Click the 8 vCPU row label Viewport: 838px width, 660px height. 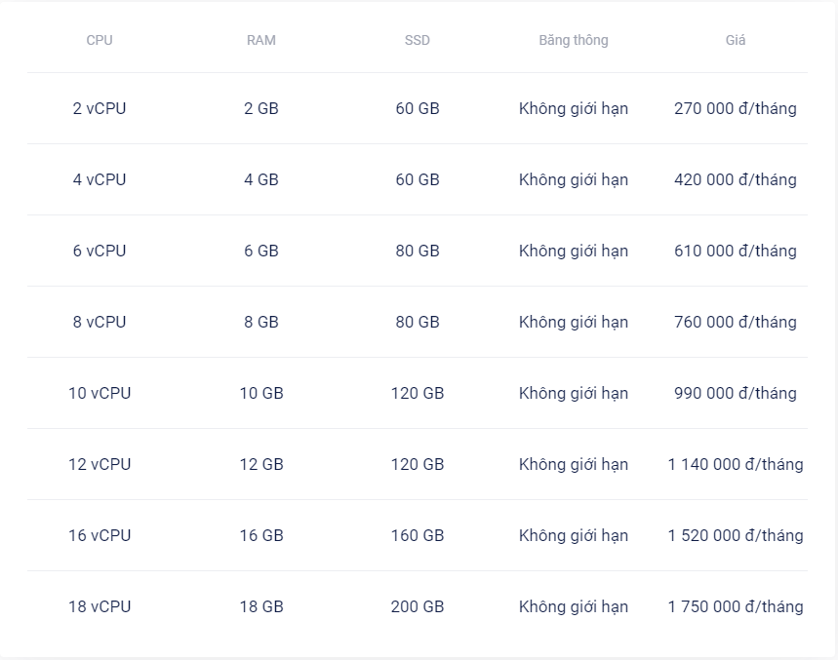tap(100, 322)
